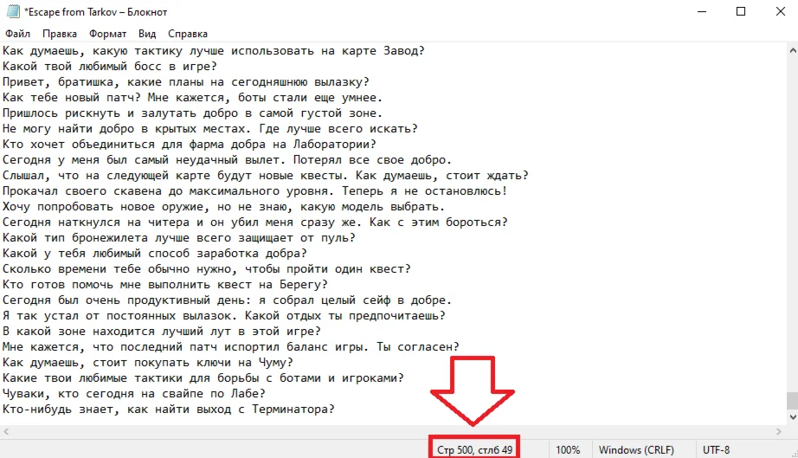Image resolution: width=798 pixels, height=458 pixels.
Task: Click the line 'Не могу найти добро в крытых местах'
Action: (209, 129)
